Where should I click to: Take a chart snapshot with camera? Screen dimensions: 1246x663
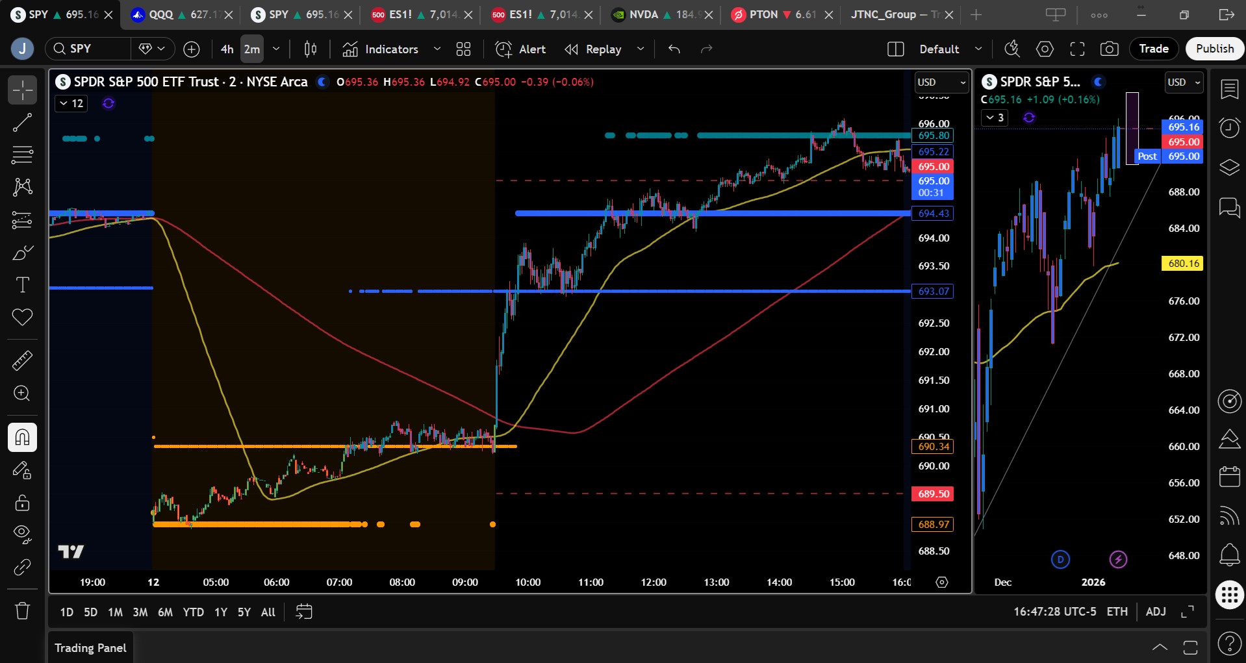(1110, 49)
